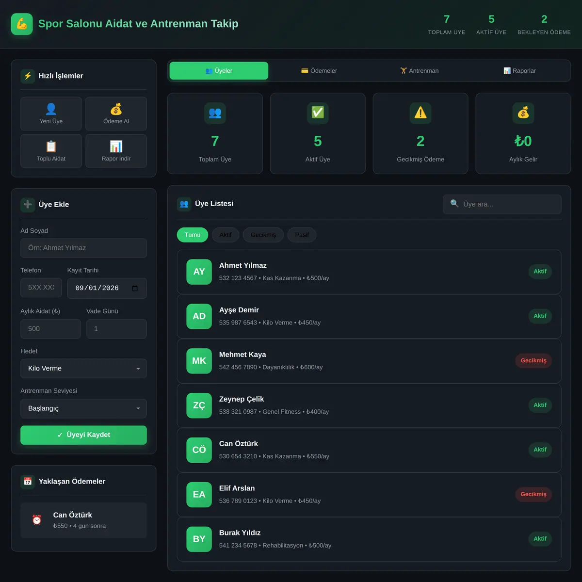Click the Gecikmiş badge for Elif Arslan

click(x=533, y=495)
